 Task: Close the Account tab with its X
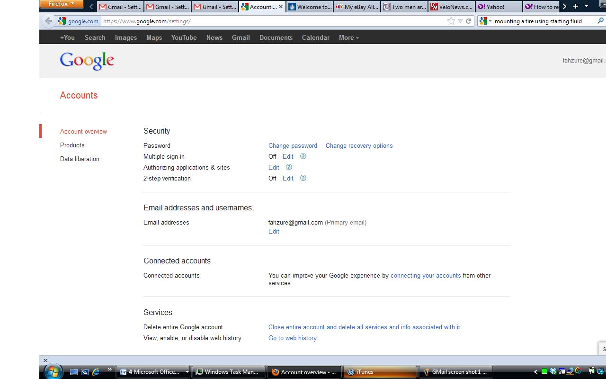coord(281,7)
